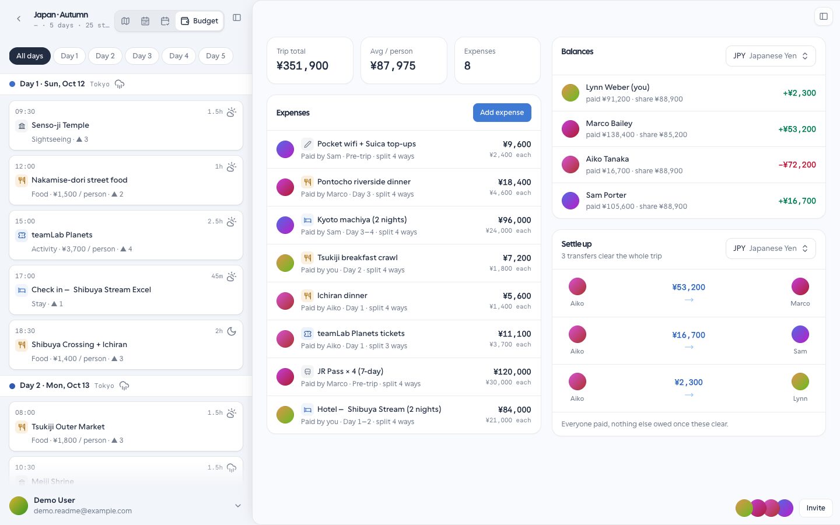Image resolution: width=840 pixels, height=525 pixels.
Task: Select the Budget view tab
Action: pos(199,21)
